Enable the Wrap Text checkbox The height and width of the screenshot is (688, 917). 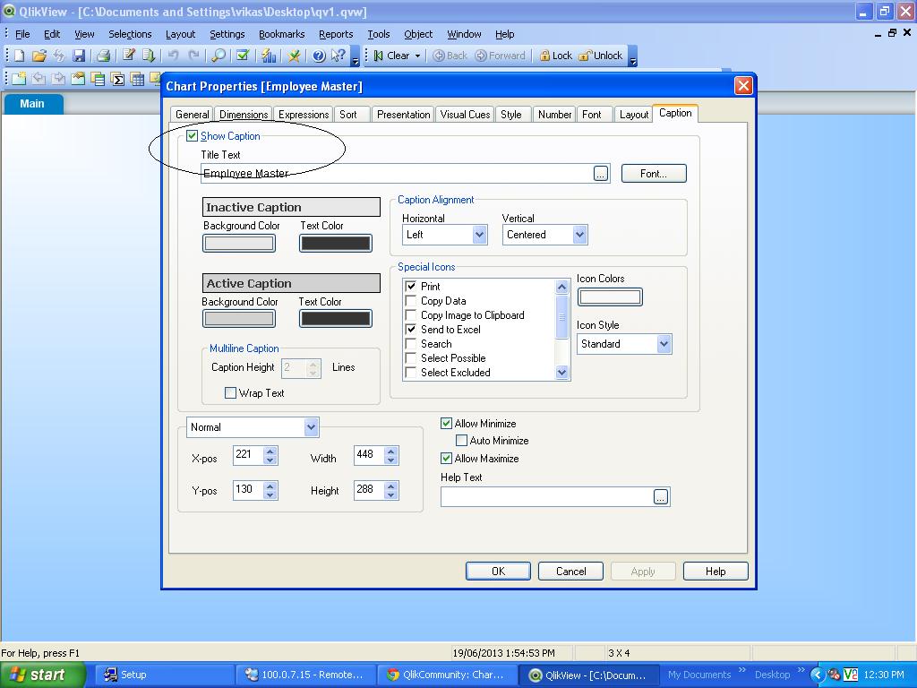click(x=231, y=393)
